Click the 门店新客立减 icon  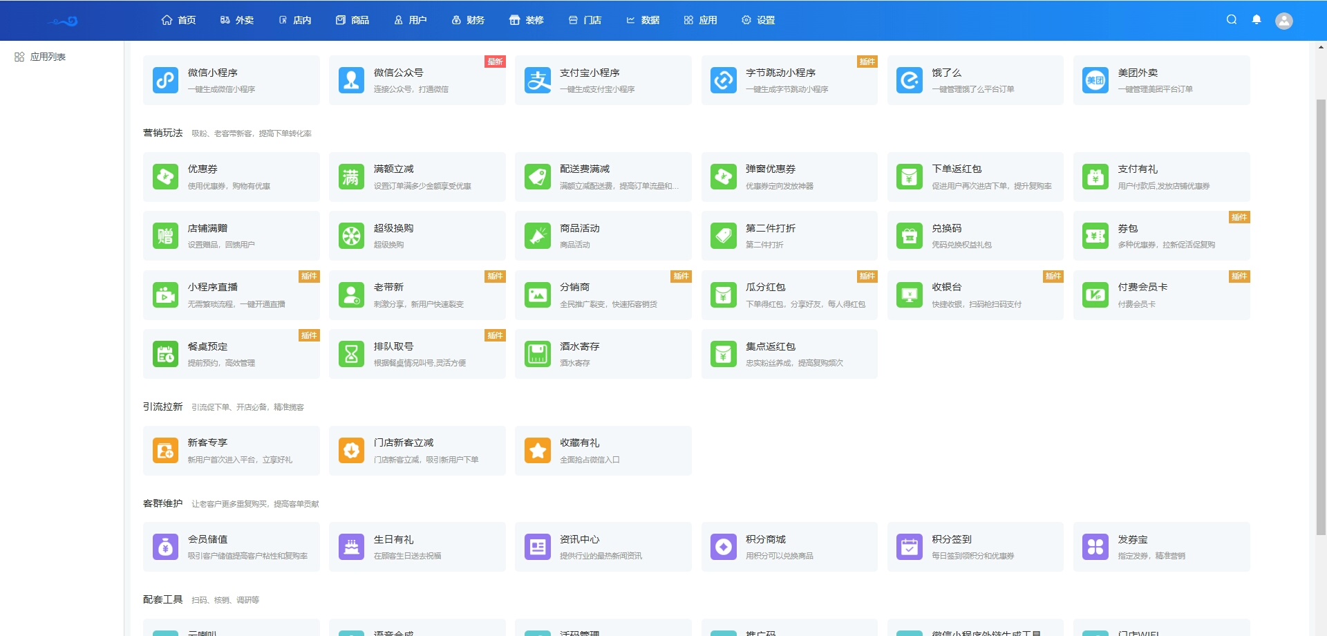point(351,451)
